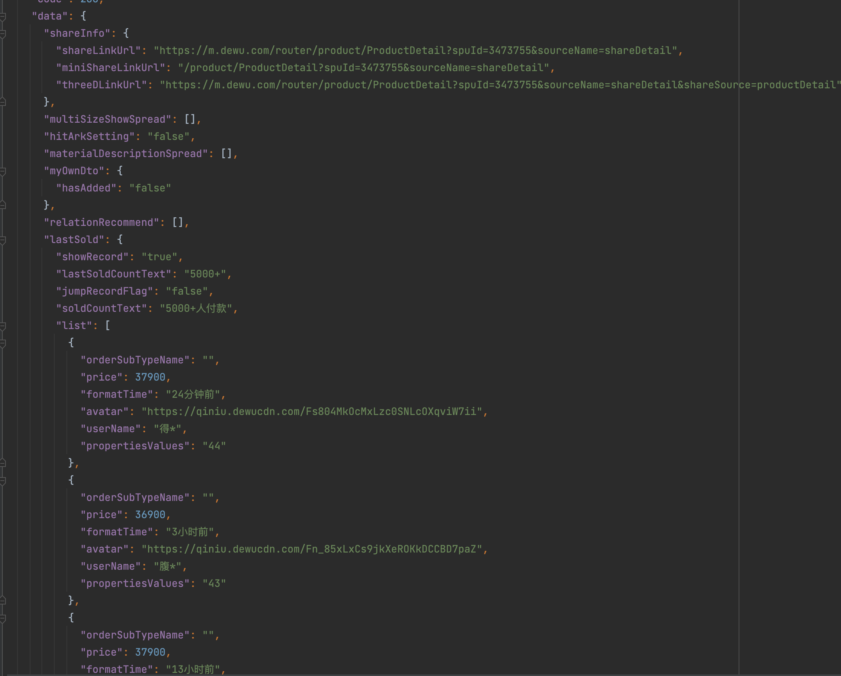Viewport: 841px width, 676px height.
Task: Click the "lastSoldCountText" key
Action: (x=114, y=274)
